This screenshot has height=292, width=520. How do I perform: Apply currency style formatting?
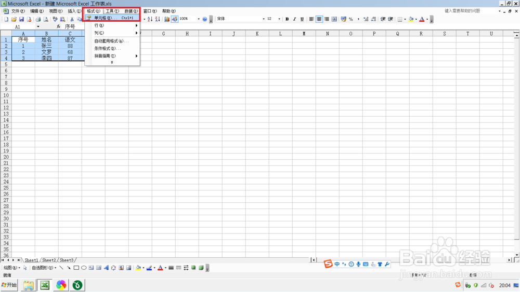343,19
